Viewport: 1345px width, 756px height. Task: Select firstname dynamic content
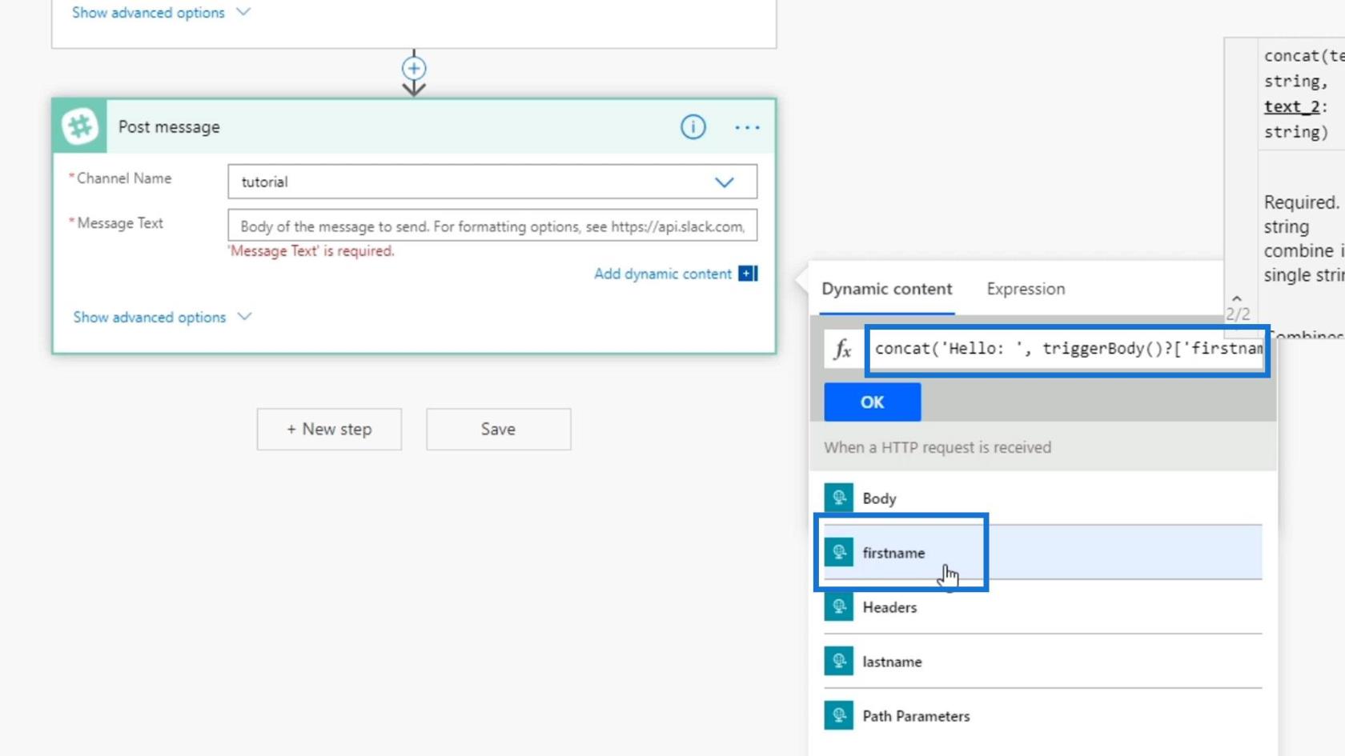pyautogui.click(x=1043, y=552)
